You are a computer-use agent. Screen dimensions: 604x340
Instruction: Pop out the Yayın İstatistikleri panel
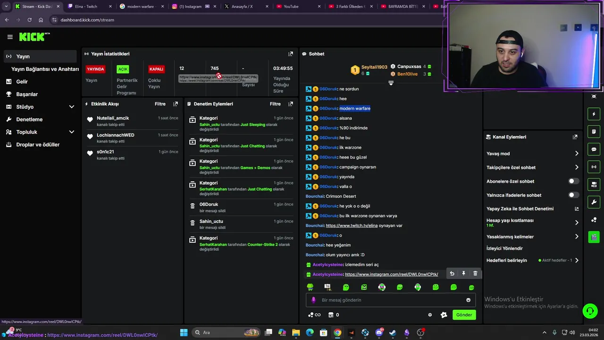(291, 54)
